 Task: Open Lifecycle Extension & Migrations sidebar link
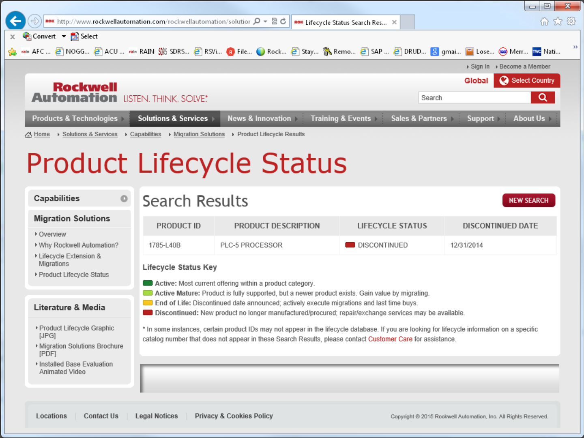coord(70,260)
